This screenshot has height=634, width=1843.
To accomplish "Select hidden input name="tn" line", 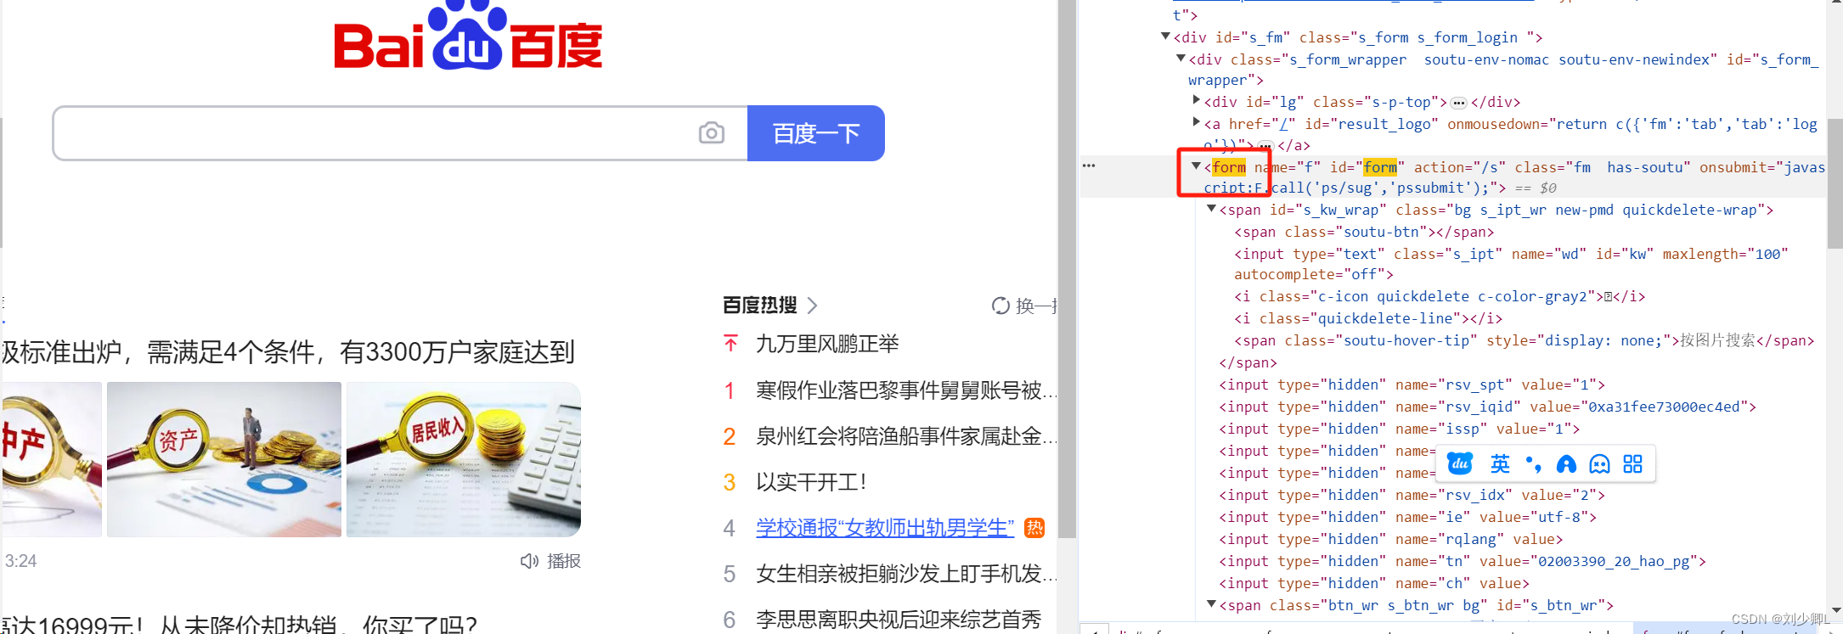I will click(1463, 561).
